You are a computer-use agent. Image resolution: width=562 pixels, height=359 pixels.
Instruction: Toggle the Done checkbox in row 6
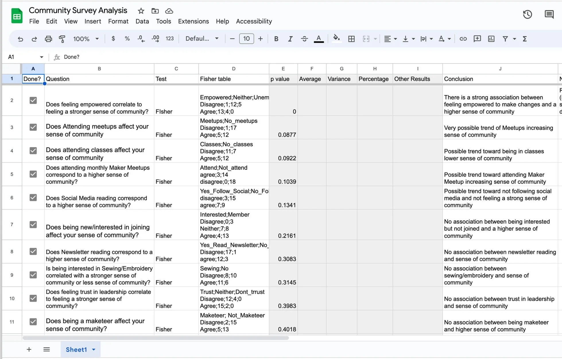pos(33,197)
